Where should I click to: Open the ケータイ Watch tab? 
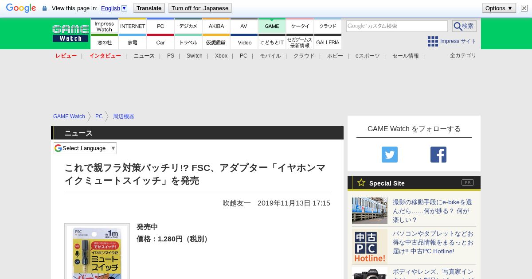point(300,26)
